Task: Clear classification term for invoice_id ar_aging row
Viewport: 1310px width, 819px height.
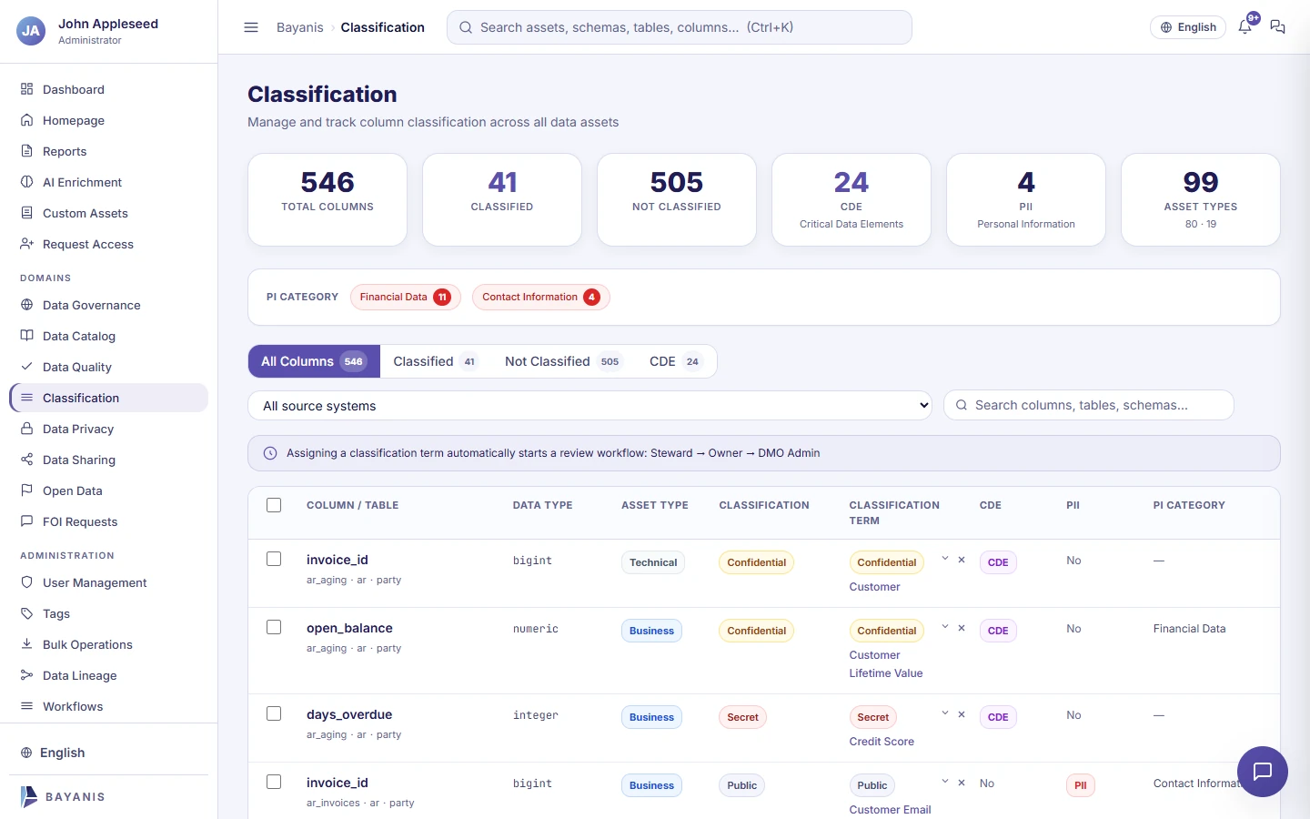Action: pos(962,560)
